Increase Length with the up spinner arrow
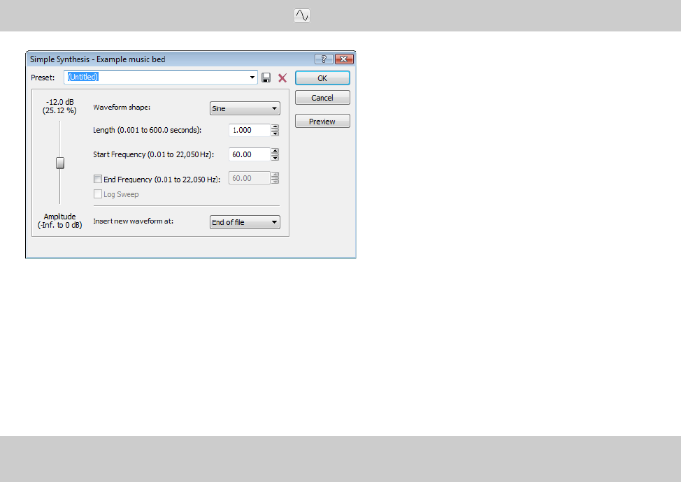Screen dimensions: 681x482 point(275,127)
